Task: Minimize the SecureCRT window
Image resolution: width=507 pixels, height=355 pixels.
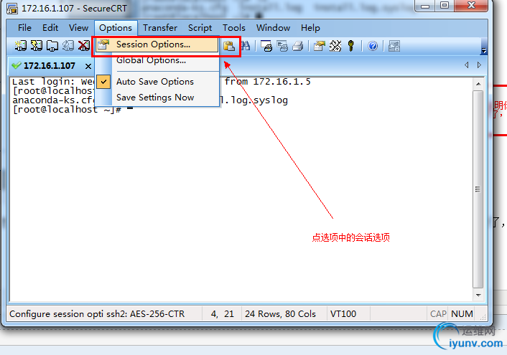Action: click(x=425, y=6)
